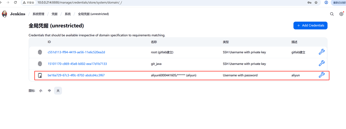Open the settings gear icon

(341, 14)
